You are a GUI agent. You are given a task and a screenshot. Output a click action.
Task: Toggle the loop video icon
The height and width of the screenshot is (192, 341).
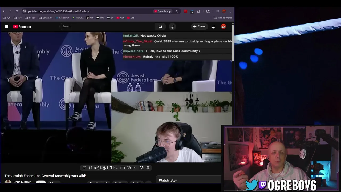84,168
